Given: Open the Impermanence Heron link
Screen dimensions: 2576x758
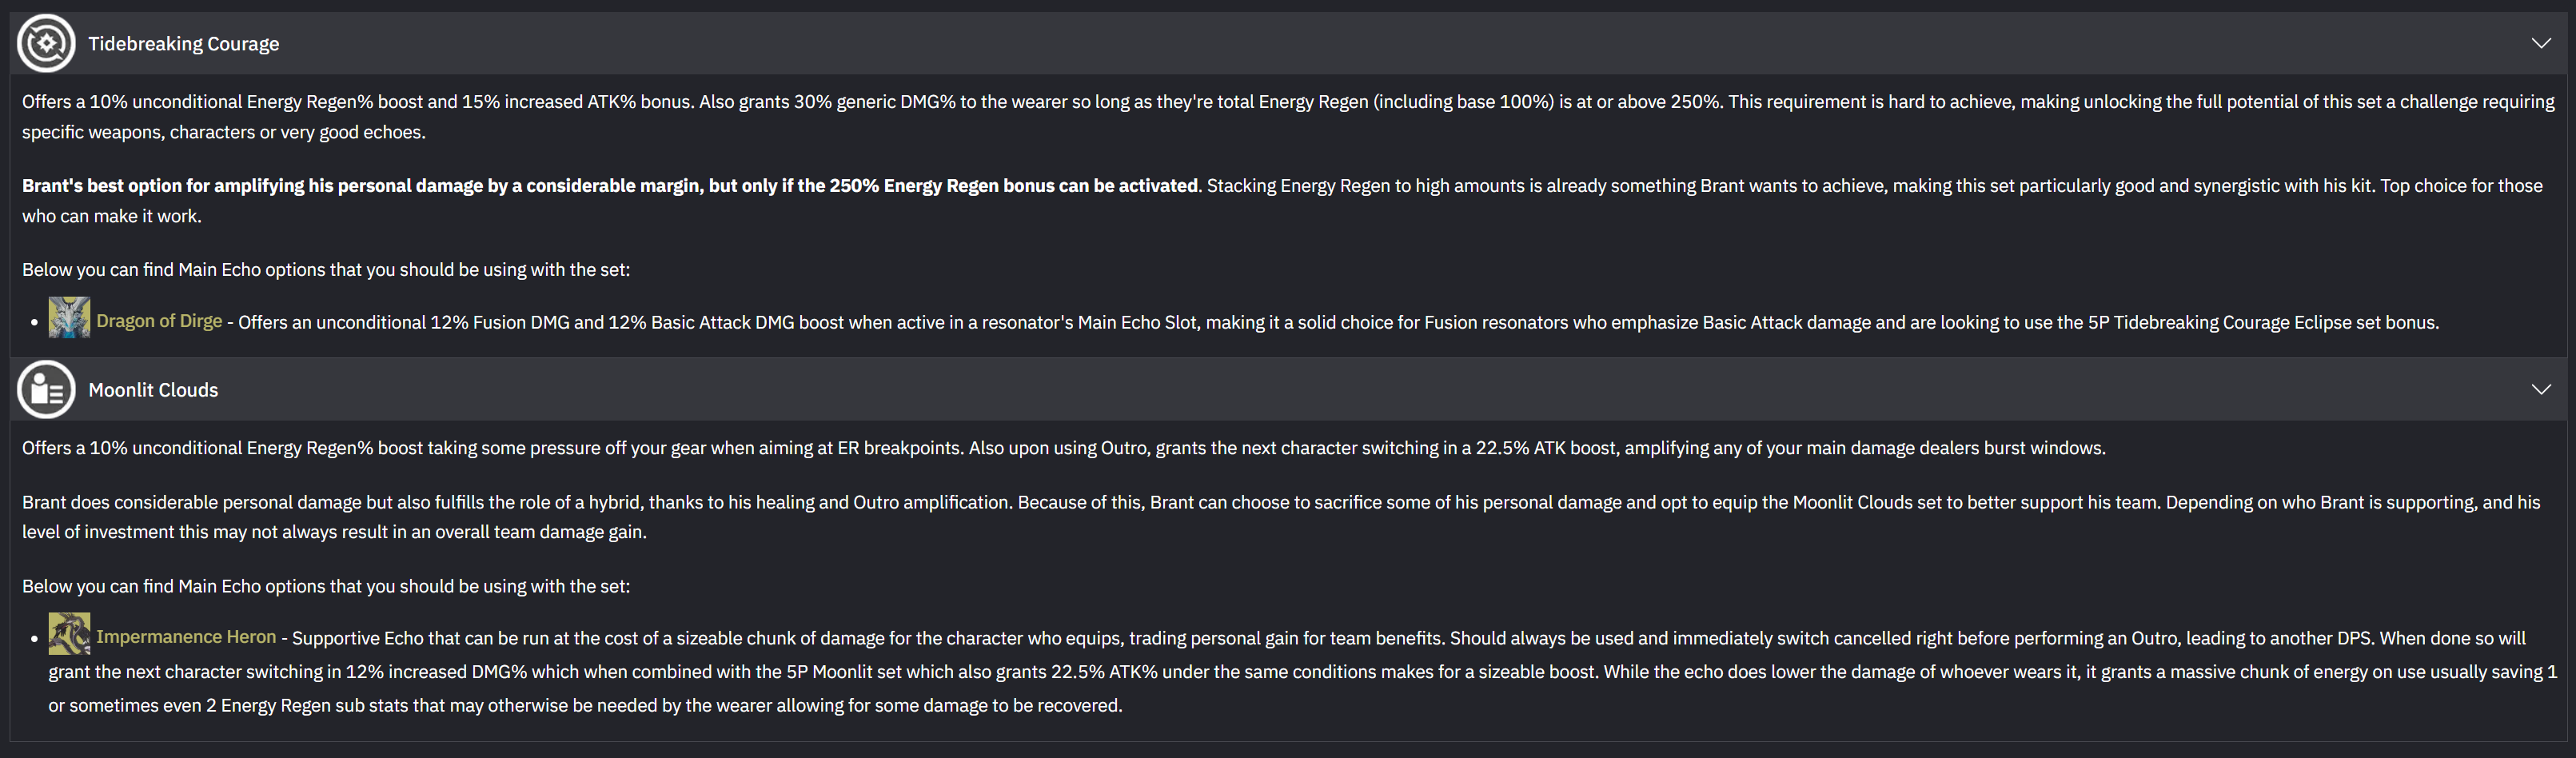Looking at the screenshot, I should pos(186,637).
